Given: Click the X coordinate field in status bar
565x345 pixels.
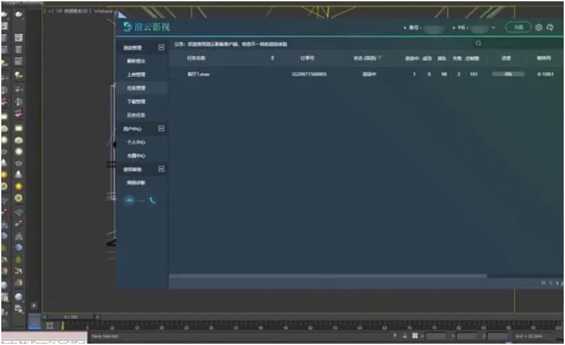Looking at the screenshot, I should pos(436,336).
